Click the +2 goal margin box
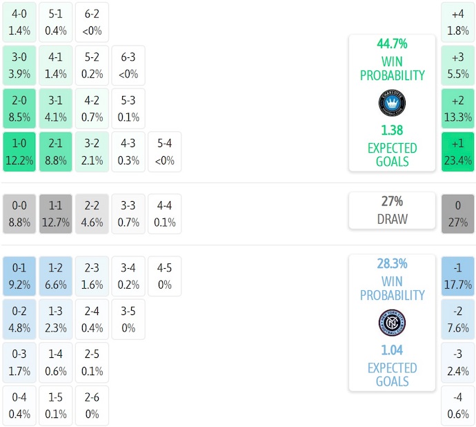Screen dimensions: 476x427 pos(458,108)
